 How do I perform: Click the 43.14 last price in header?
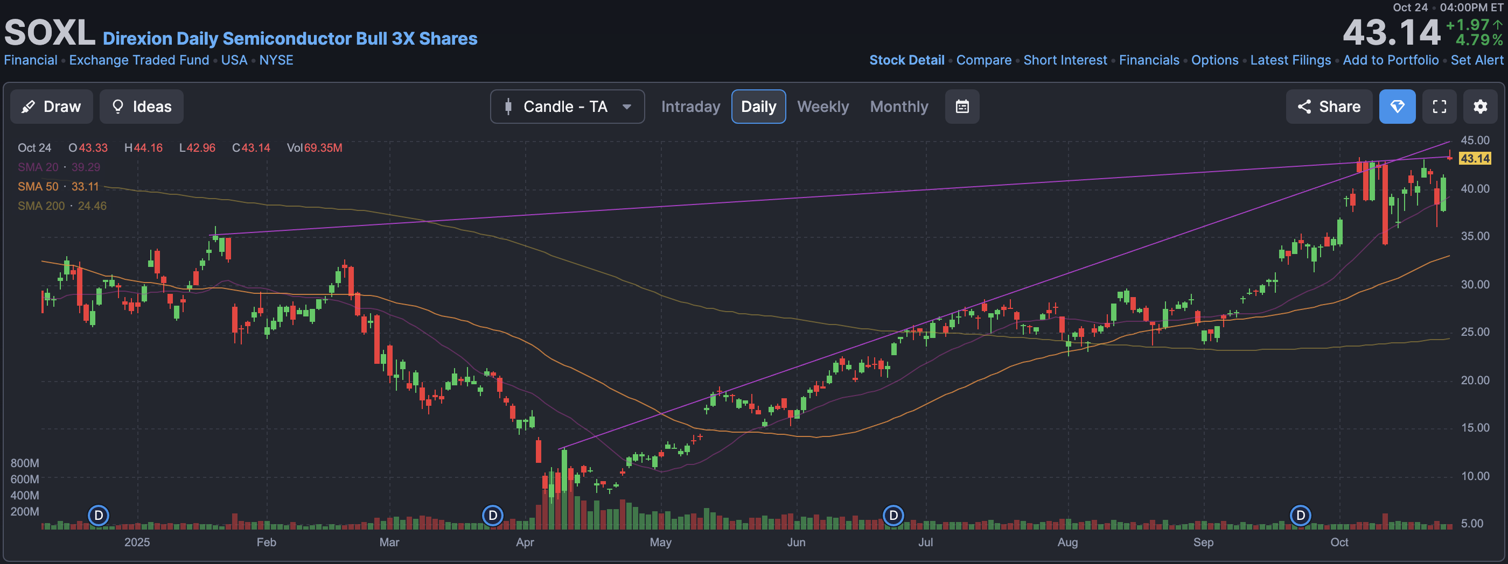[x=1391, y=32]
